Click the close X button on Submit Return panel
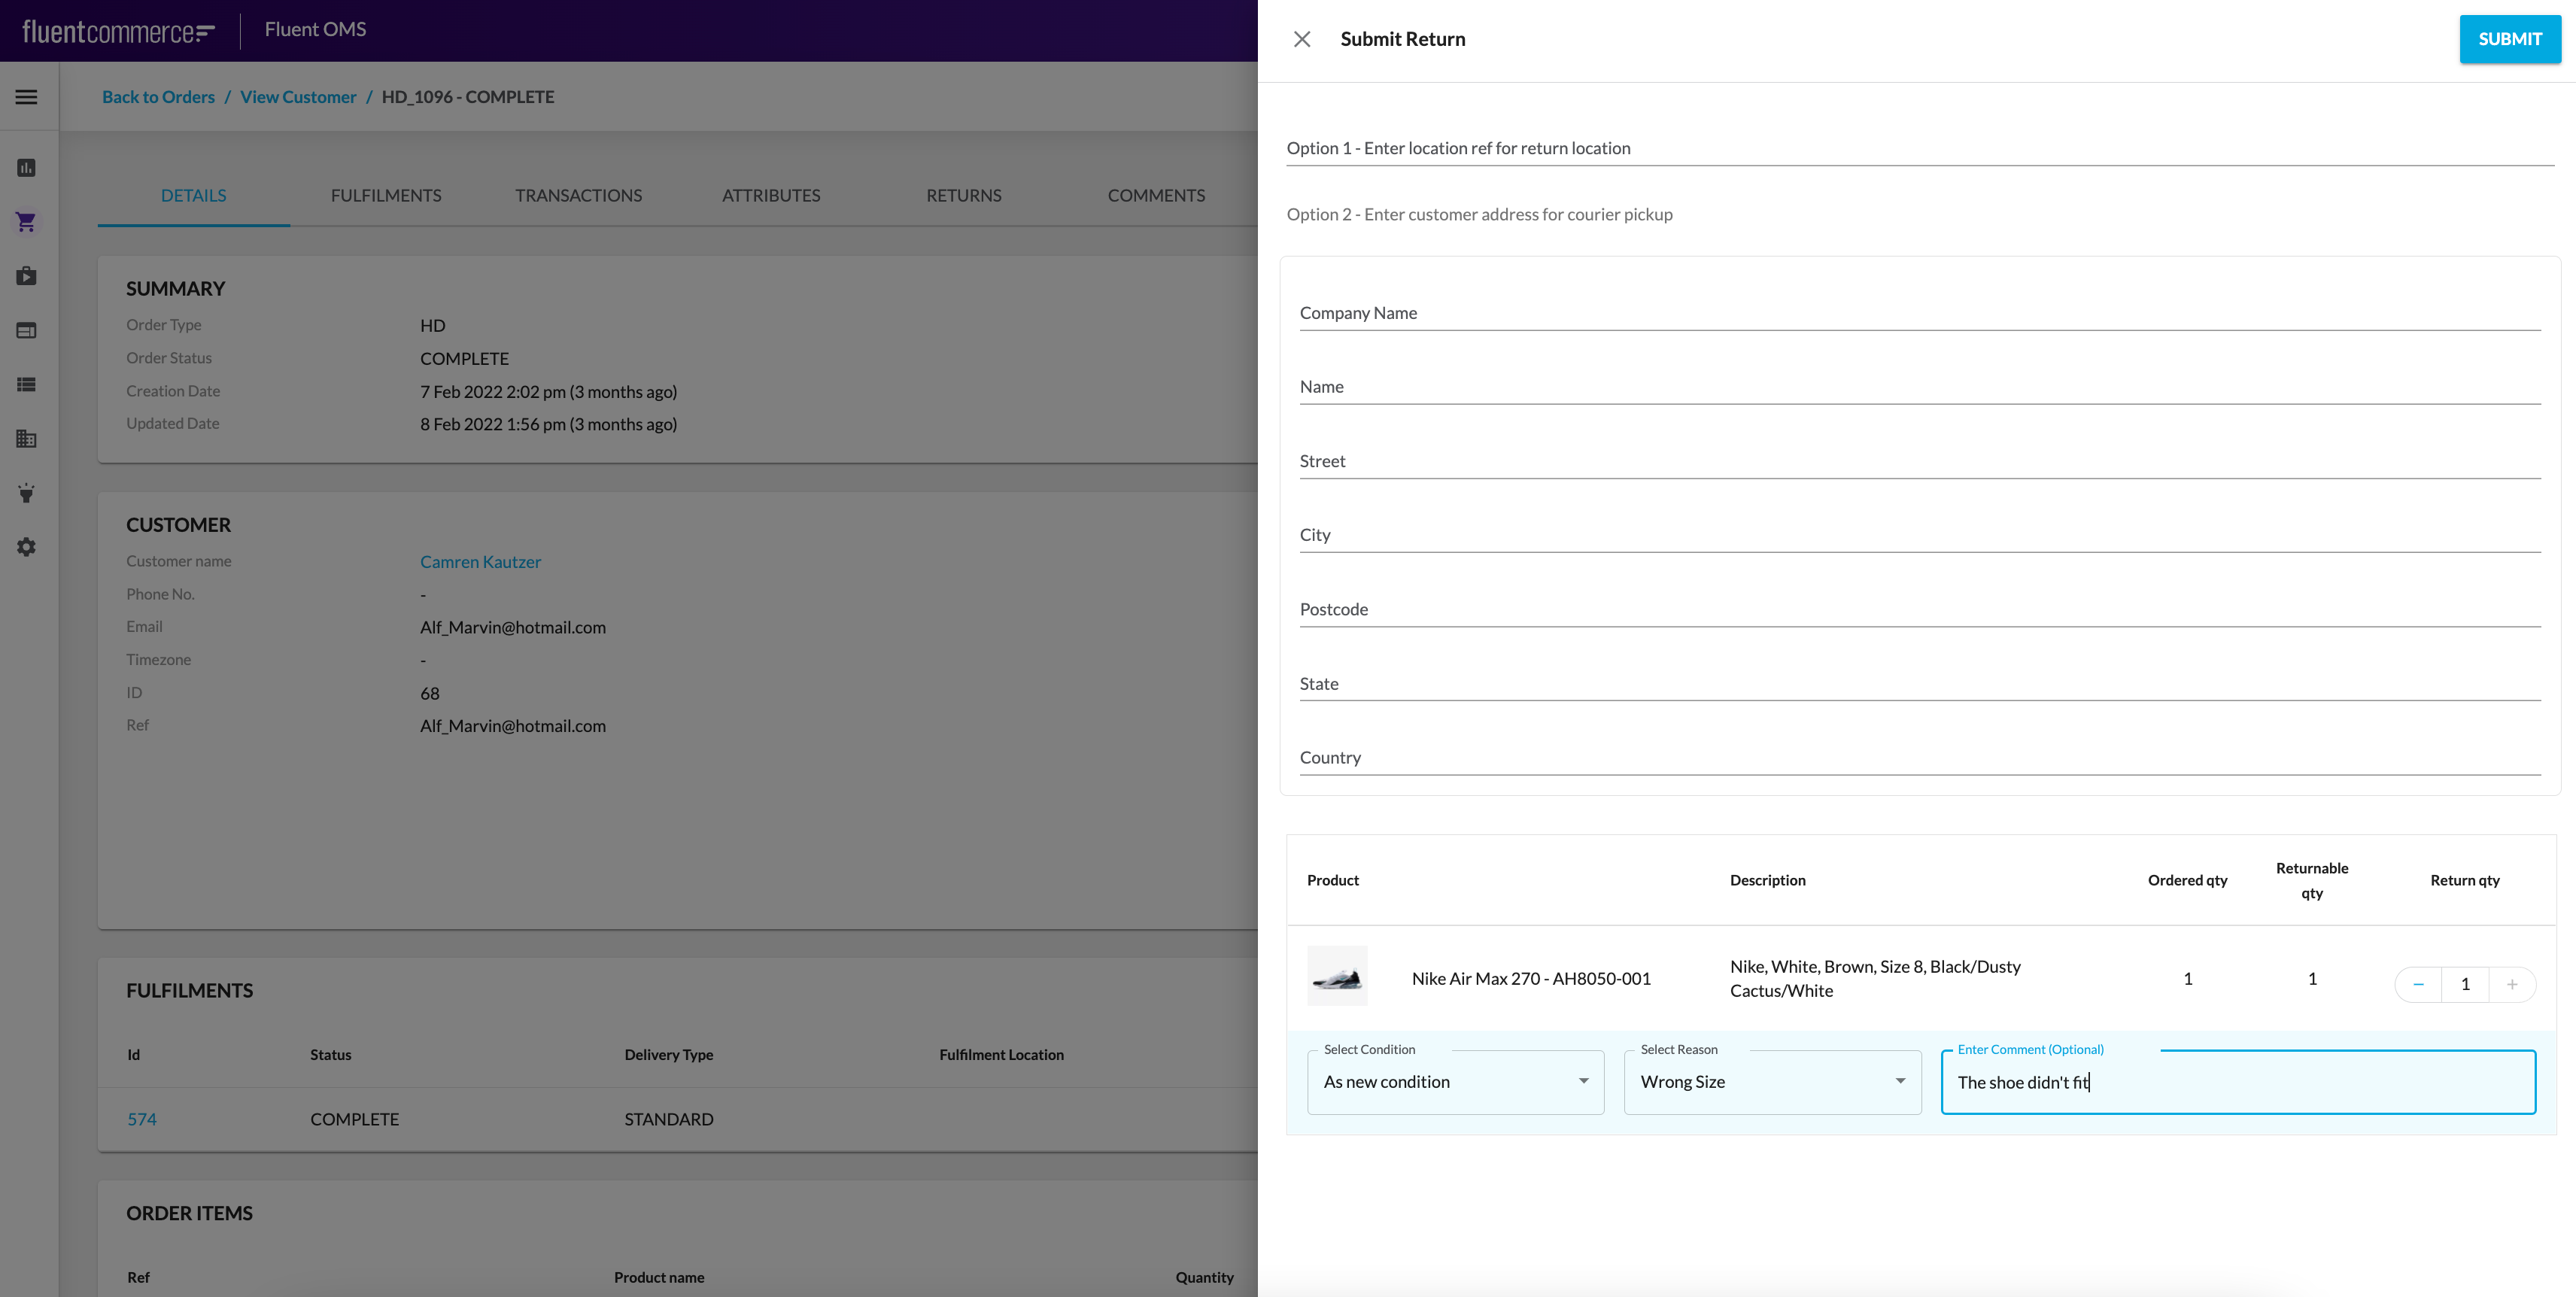This screenshot has height=1297, width=2576. (1302, 40)
